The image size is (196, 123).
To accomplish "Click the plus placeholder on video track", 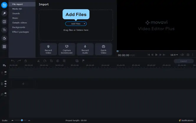I will tap(23, 84).
